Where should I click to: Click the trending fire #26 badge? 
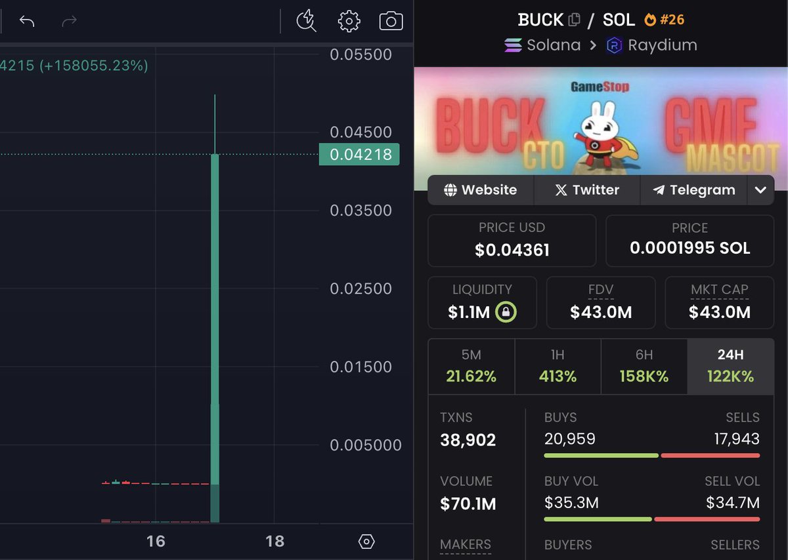(x=665, y=20)
